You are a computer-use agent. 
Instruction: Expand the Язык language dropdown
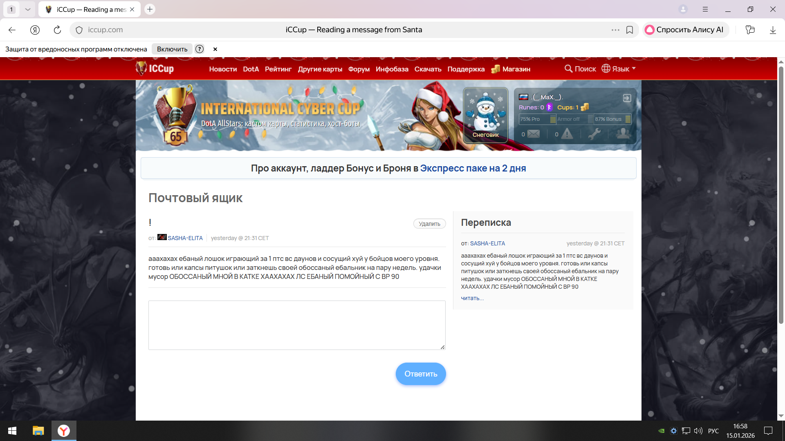(619, 69)
